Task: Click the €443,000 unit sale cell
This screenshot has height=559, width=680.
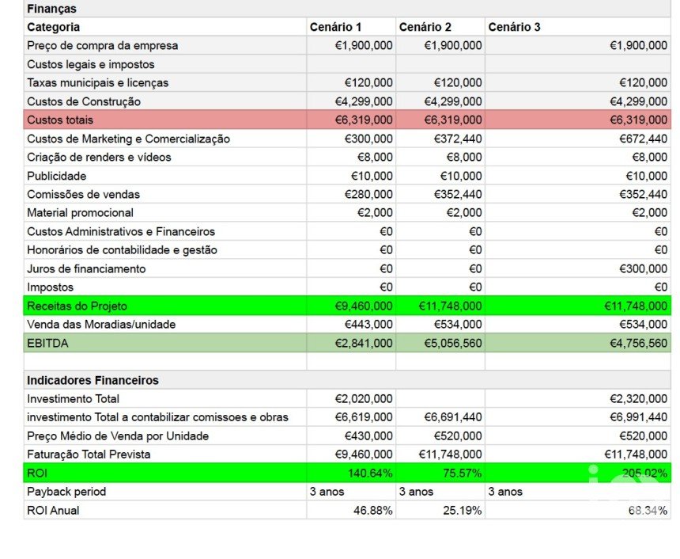Action: tap(368, 325)
